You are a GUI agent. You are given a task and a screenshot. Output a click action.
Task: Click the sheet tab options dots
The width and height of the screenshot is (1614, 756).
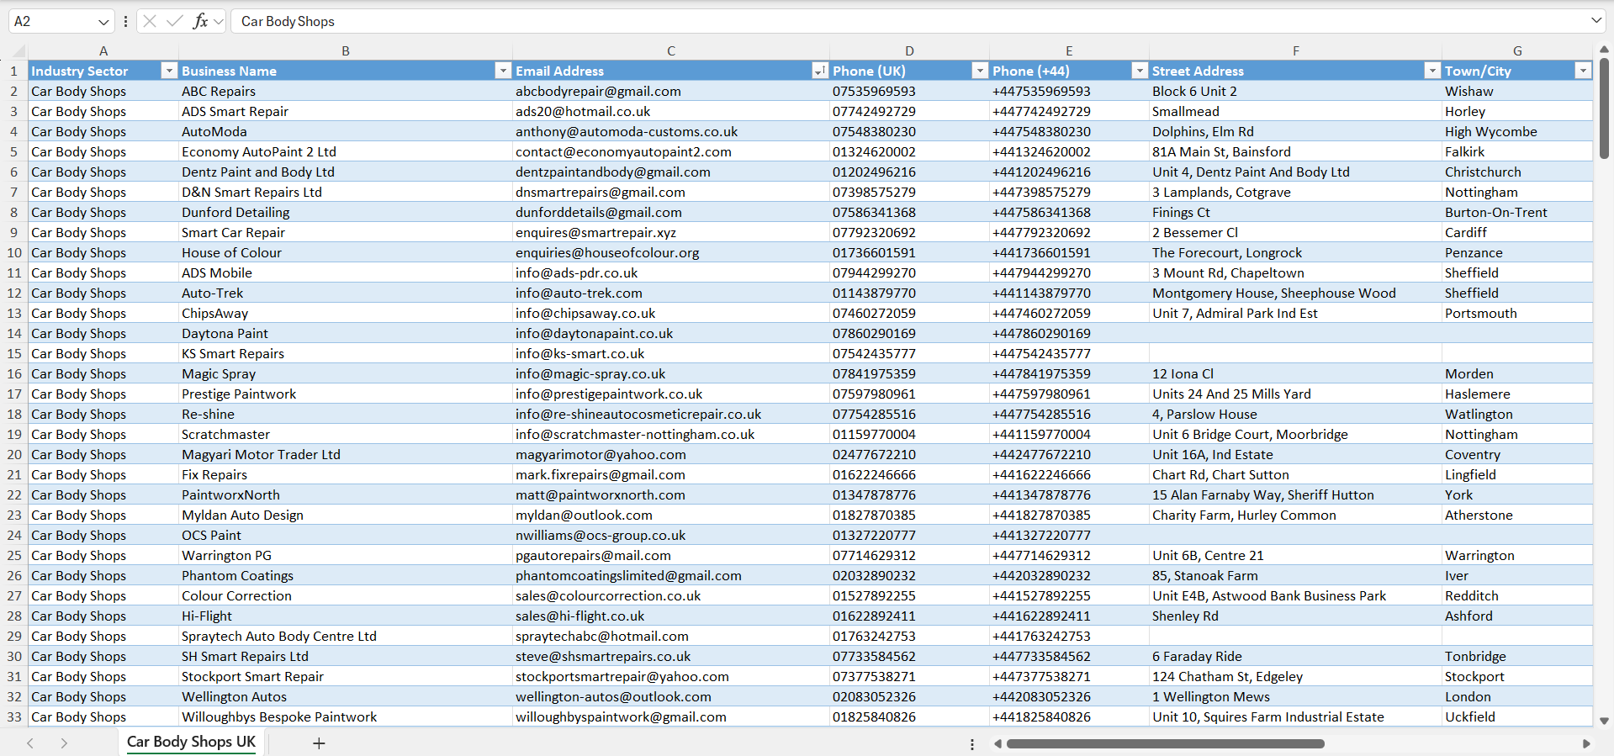[972, 744]
